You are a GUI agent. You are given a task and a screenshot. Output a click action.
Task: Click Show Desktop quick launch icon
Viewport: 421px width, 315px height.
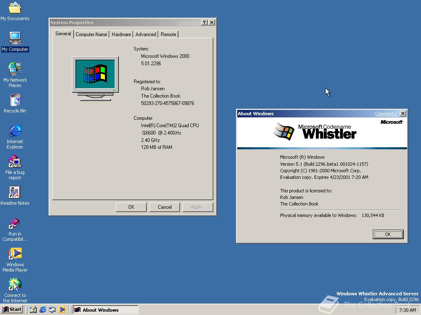pos(52,310)
